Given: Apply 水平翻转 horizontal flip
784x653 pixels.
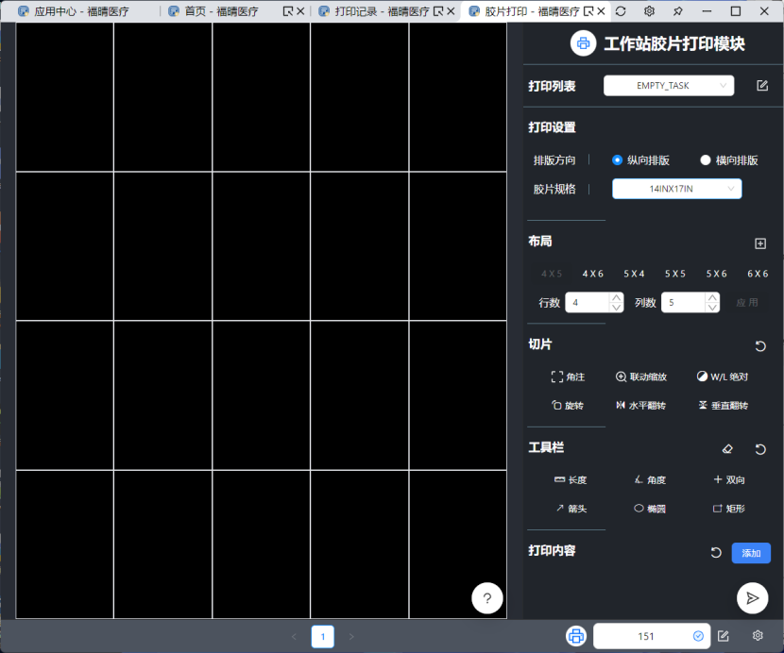Looking at the screenshot, I should pos(640,406).
